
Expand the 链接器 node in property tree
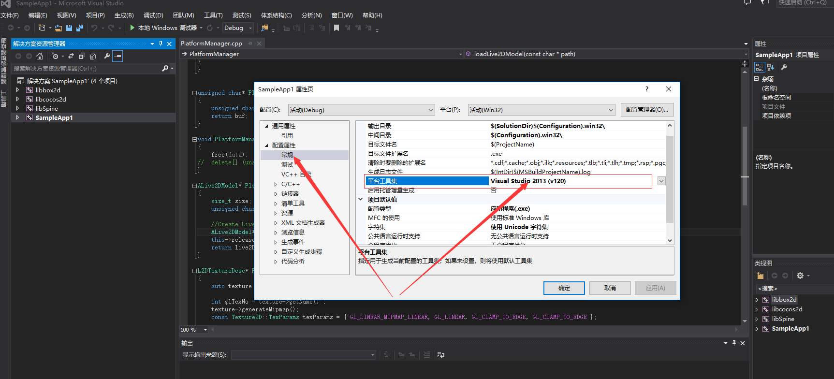276,194
